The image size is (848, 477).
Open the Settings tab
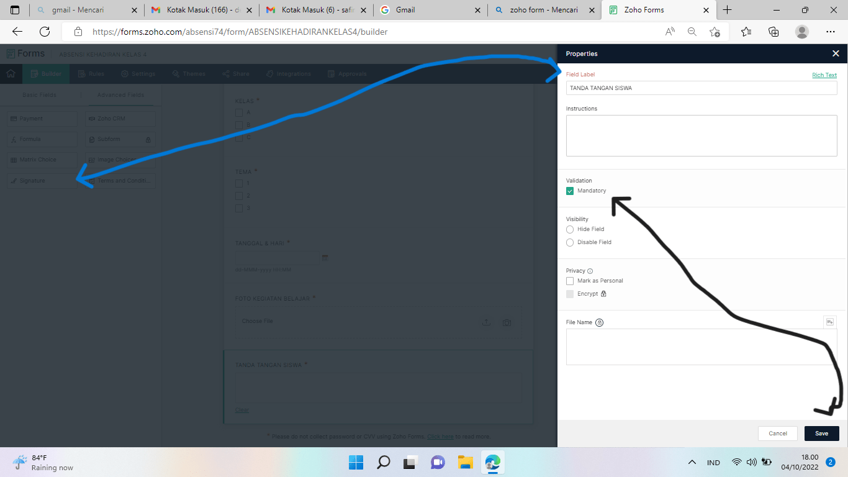(138, 74)
